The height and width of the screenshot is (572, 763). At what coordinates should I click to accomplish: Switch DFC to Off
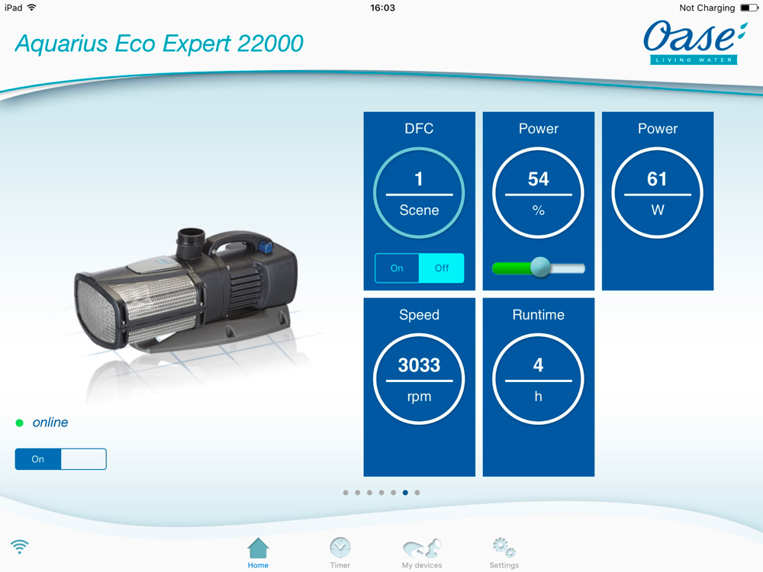pyautogui.click(x=441, y=268)
